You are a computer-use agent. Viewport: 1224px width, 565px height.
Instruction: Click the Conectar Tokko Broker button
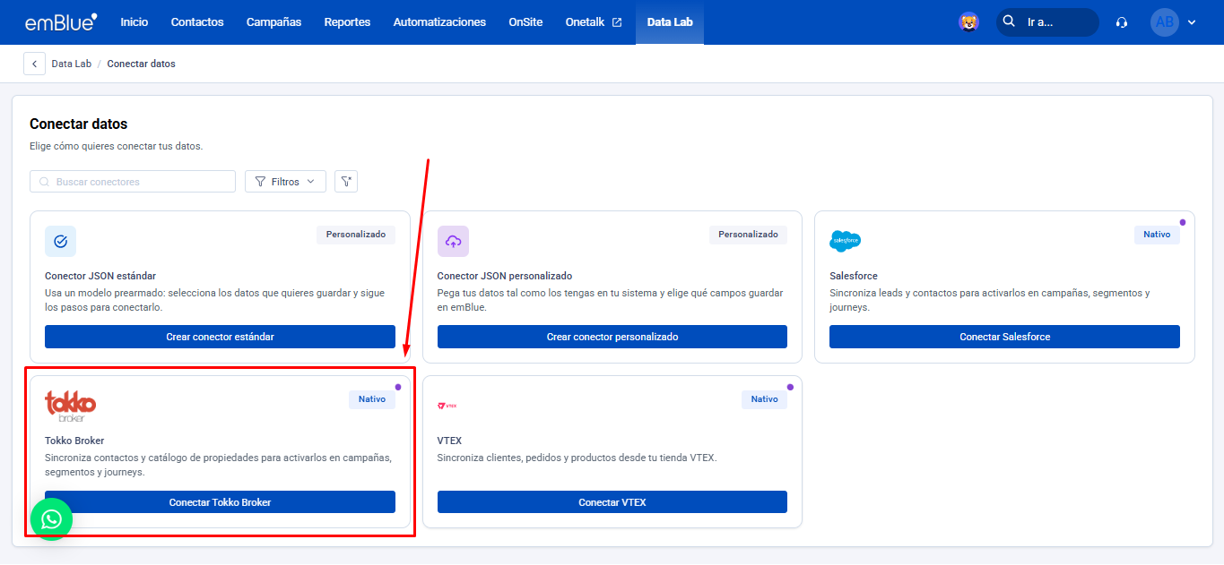click(x=220, y=502)
